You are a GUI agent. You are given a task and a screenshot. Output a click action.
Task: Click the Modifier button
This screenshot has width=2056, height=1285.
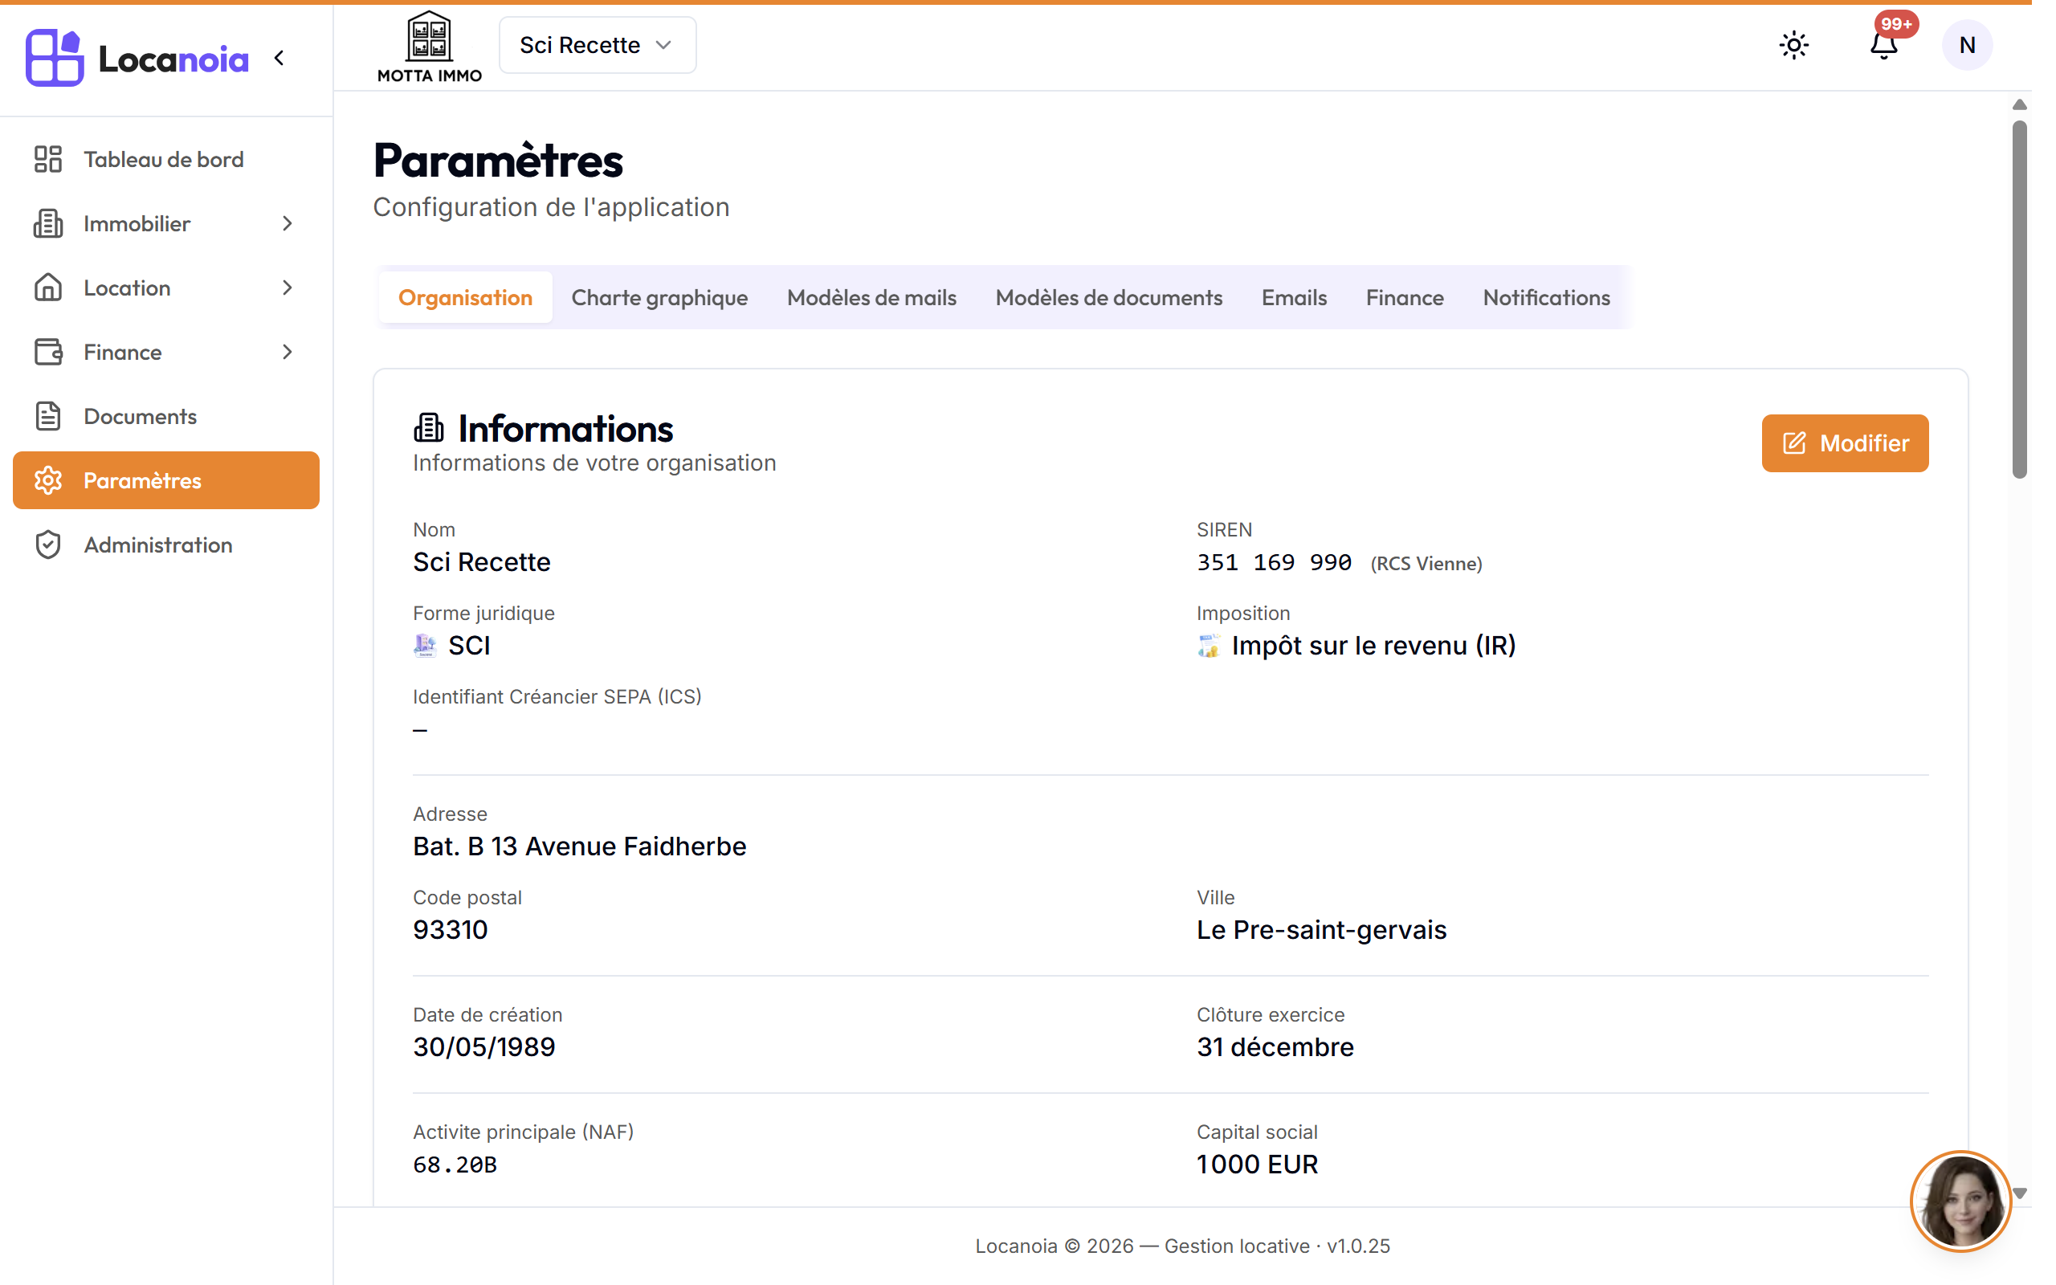click(x=1845, y=443)
